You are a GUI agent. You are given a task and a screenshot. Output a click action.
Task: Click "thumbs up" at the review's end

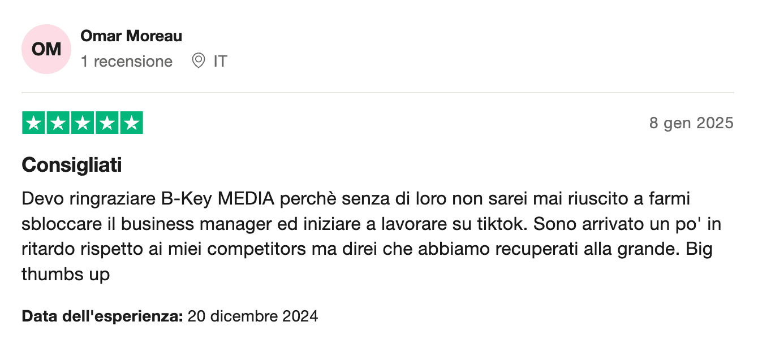66,275
